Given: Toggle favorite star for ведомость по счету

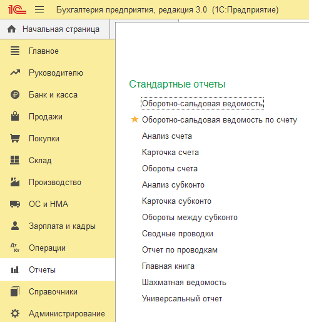Looking at the screenshot, I should coord(134,119).
